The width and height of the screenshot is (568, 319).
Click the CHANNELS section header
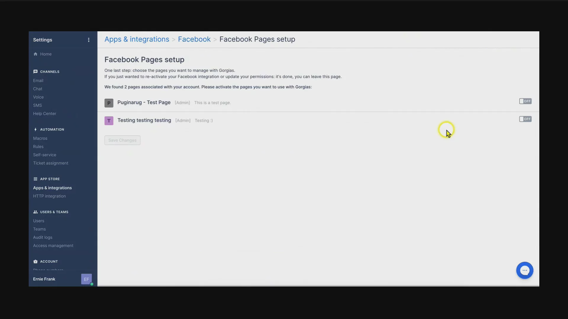(x=50, y=72)
